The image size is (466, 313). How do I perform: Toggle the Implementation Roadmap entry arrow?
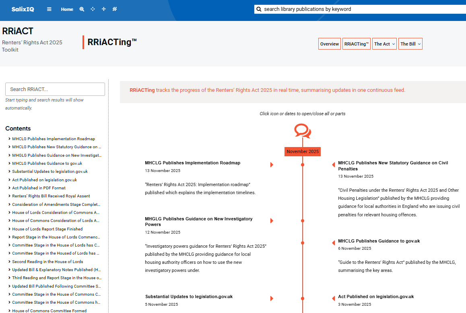pyautogui.click(x=272, y=165)
